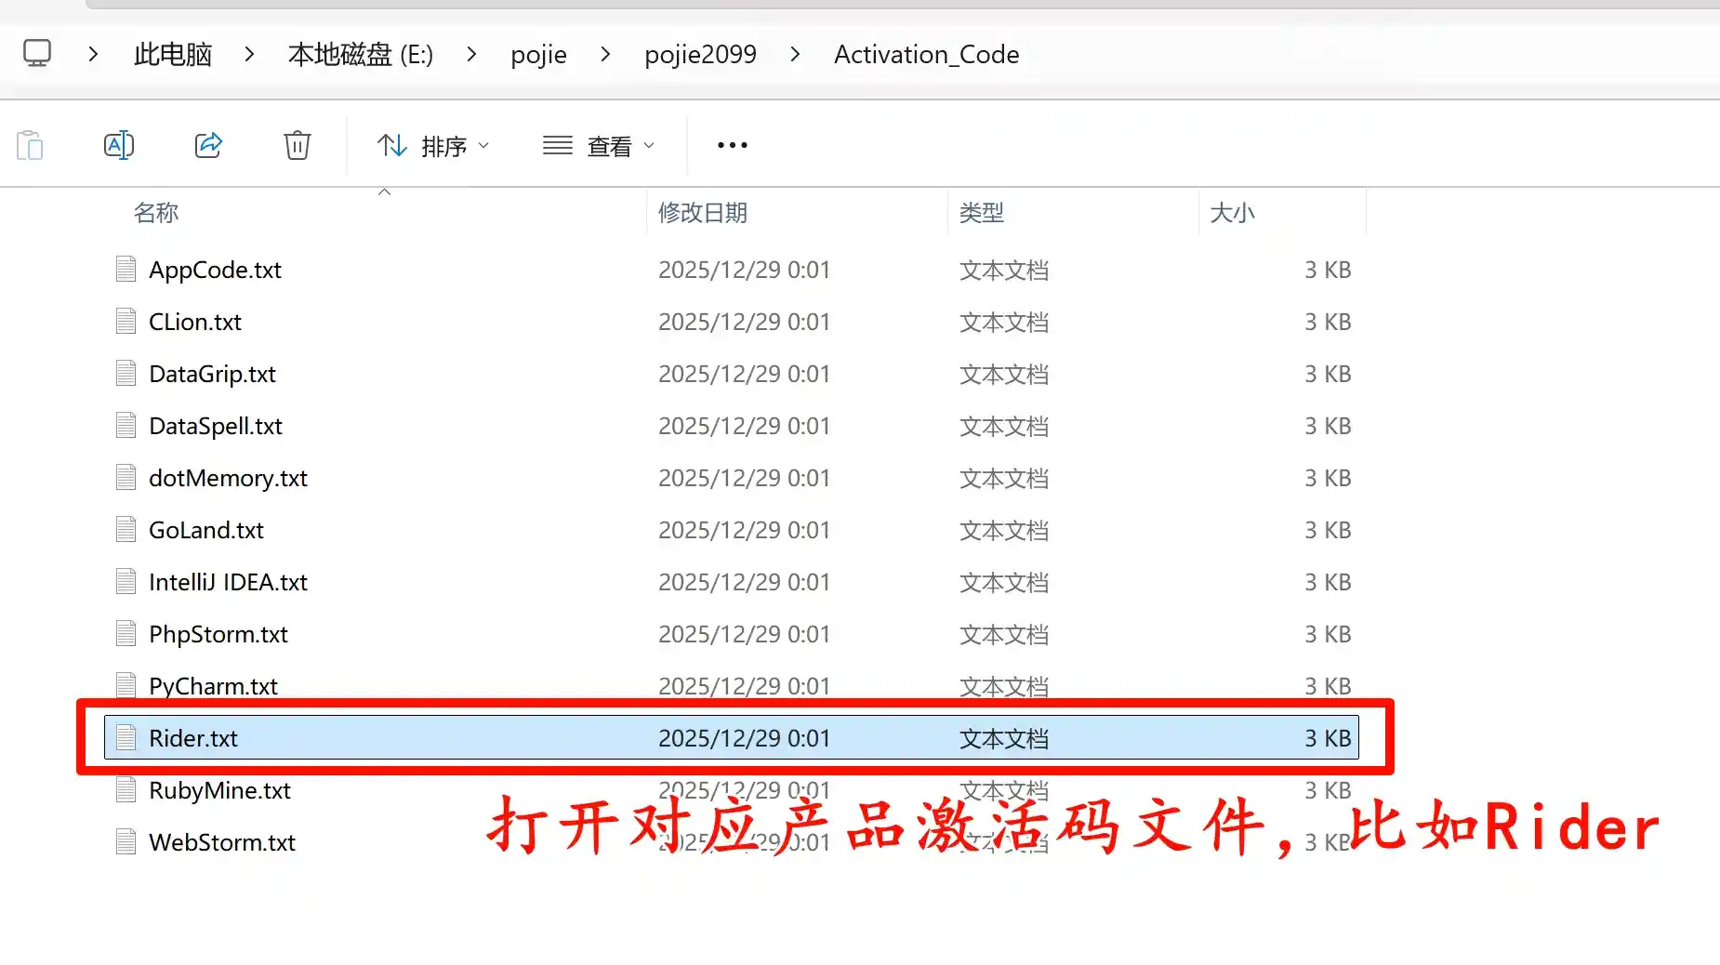Sort by 修改日期 column header
1720x965 pixels.
703,213
